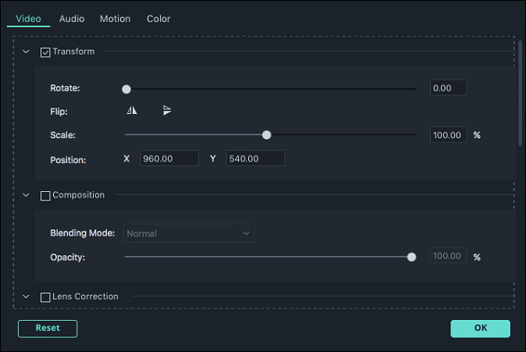Switch to the Motion tab
Viewport: 526px width, 352px height.
point(115,19)
